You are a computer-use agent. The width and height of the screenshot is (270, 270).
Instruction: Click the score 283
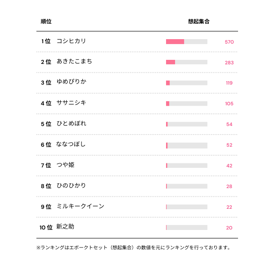229,63
